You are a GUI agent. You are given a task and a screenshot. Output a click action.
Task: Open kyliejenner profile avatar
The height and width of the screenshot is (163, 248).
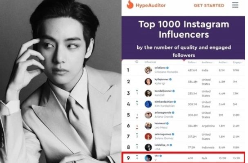(148, 82)
